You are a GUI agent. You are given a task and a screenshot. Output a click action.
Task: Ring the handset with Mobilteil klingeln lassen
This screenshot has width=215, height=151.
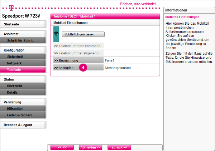click(83, 34)
